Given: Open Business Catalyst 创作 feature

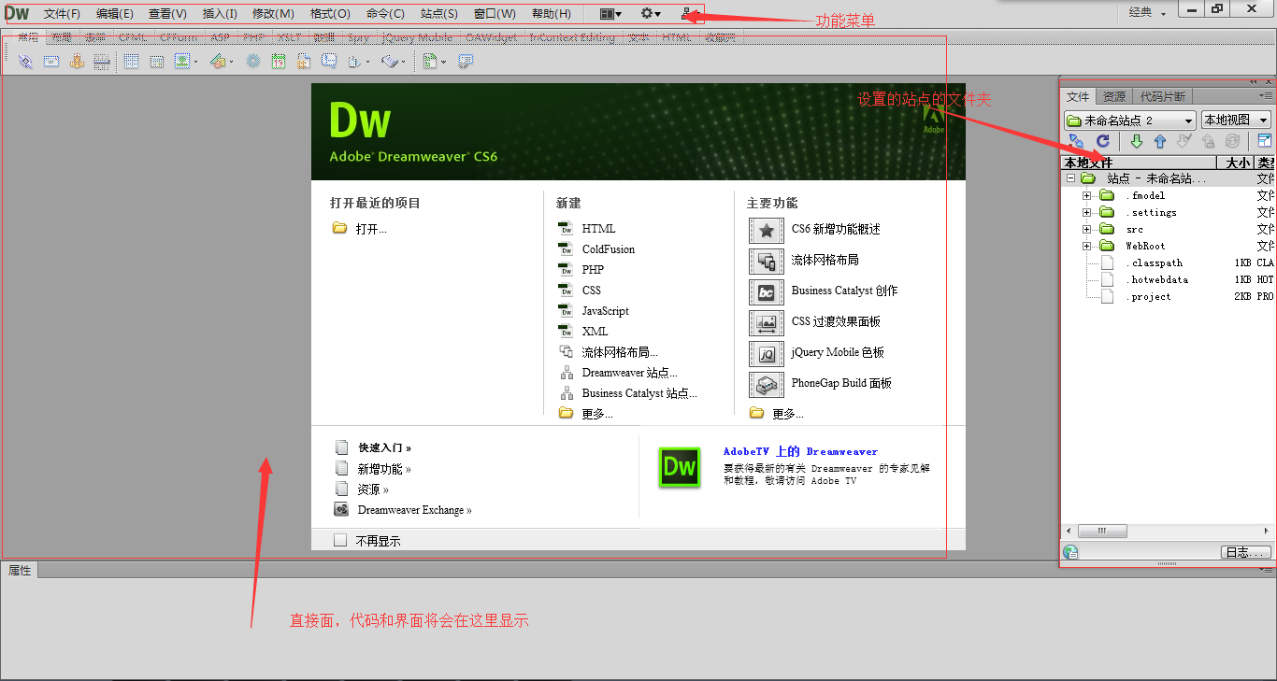Looking at the screenshot, I should (x=823, y=291).
